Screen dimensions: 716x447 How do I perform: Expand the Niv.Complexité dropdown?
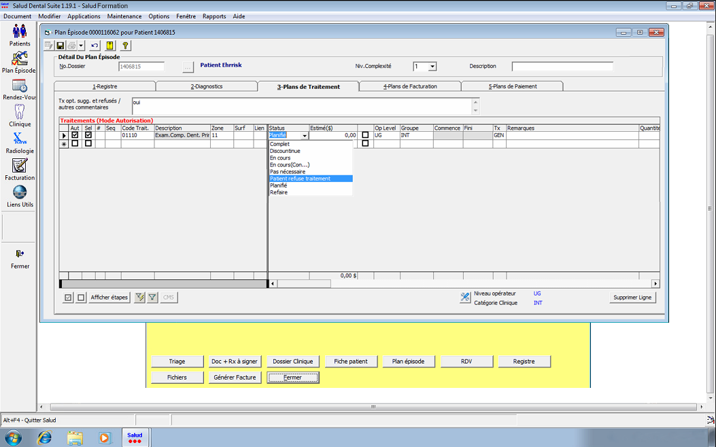pyautogui.click(x=432, y=67)
